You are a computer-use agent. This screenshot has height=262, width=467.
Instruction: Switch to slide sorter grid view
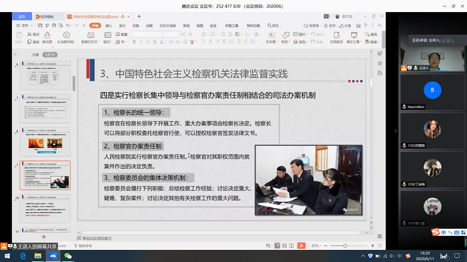[284, 245]
